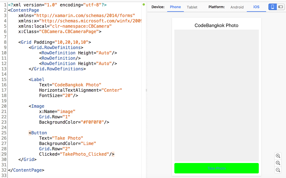Viewport: 286px width, 178px height.
Task: Change the platform to Android
Action: click(237, 7)
